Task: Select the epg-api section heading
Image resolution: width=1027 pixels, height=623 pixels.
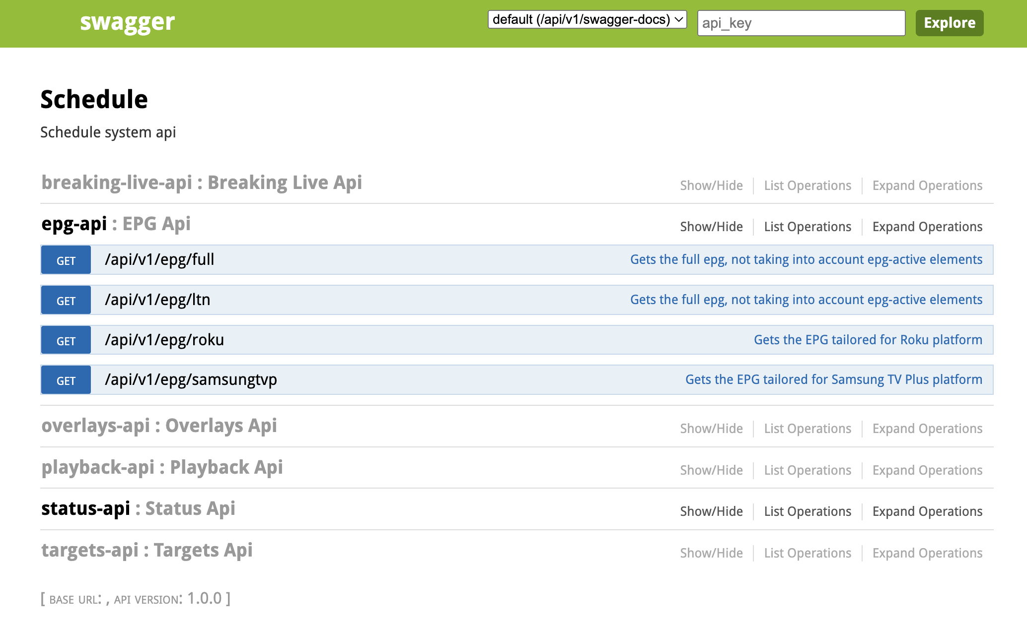Action: pyautogui.click(x=74, y=223)
